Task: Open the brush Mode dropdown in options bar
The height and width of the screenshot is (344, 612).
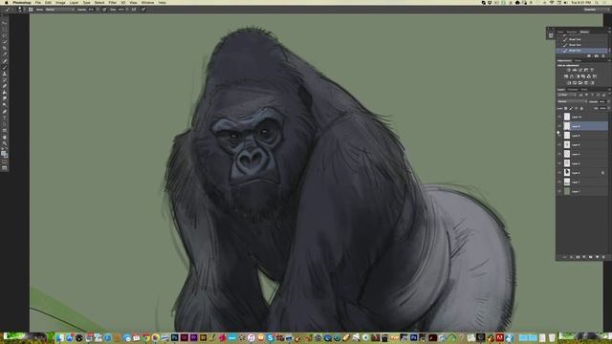Action: click(60, 10)
